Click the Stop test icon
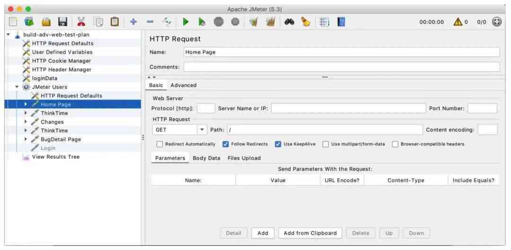The image size is (511, 250). 219,22
